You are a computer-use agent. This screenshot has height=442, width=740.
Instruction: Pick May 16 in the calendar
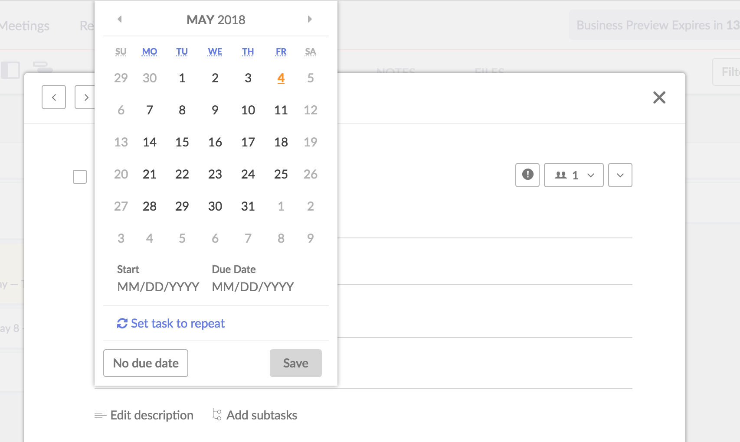215,142
